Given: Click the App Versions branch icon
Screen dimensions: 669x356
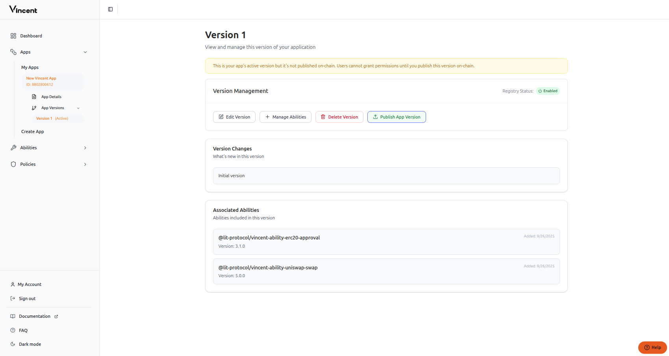Looking at the screenshot, I should [x=35, y=108].
